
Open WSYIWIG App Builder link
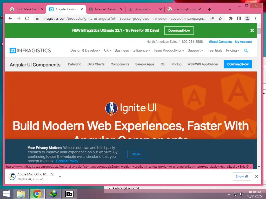203,64
